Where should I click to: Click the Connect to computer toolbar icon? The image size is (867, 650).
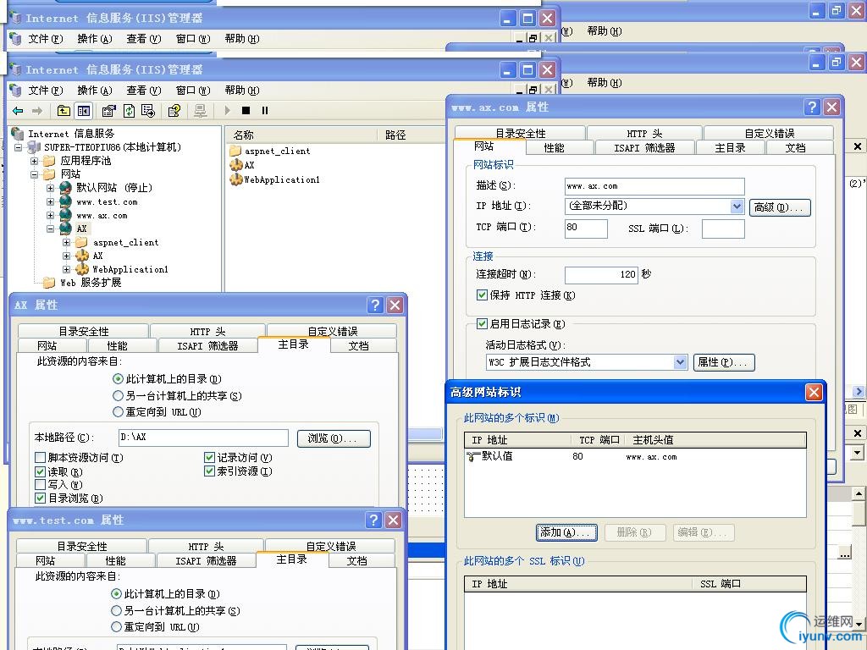click(x=200, y=111)
